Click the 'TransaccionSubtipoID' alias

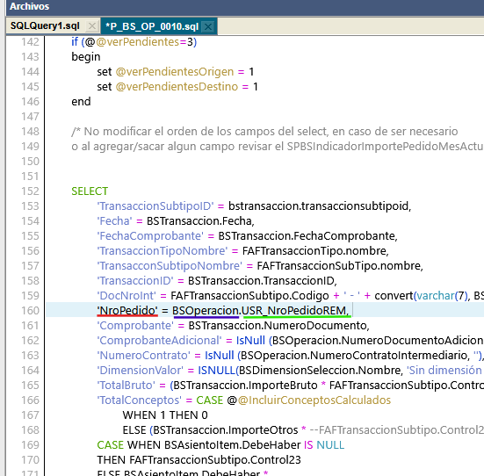[x=155, y=206]
